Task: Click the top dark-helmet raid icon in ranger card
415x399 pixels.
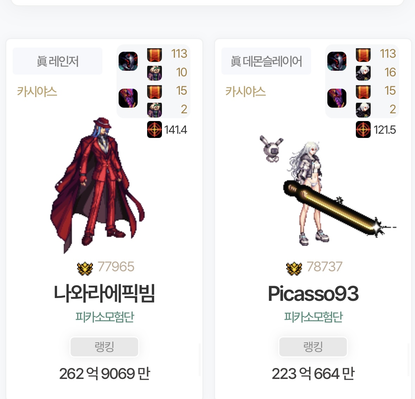Action: 128,61
